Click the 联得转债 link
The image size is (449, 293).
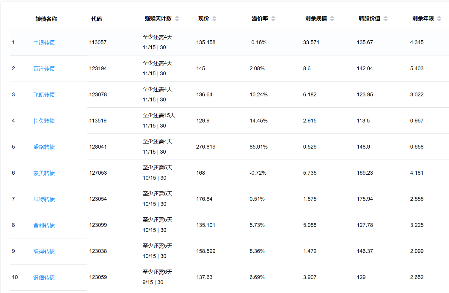(44, 251)
